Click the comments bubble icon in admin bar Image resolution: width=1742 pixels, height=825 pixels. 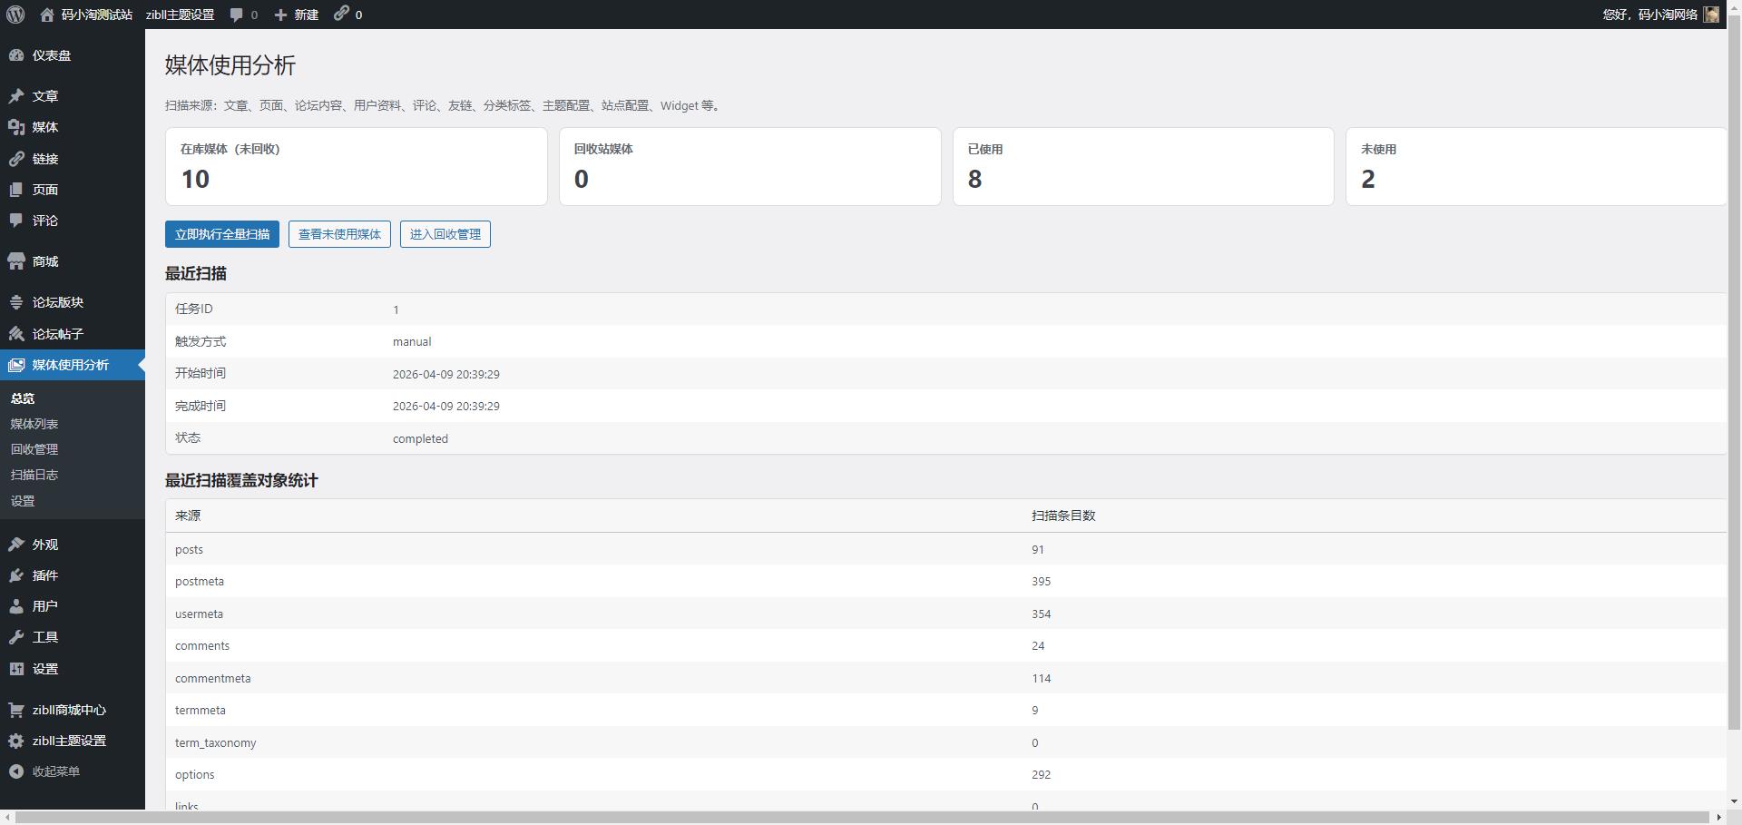click(x=237, y=15)
